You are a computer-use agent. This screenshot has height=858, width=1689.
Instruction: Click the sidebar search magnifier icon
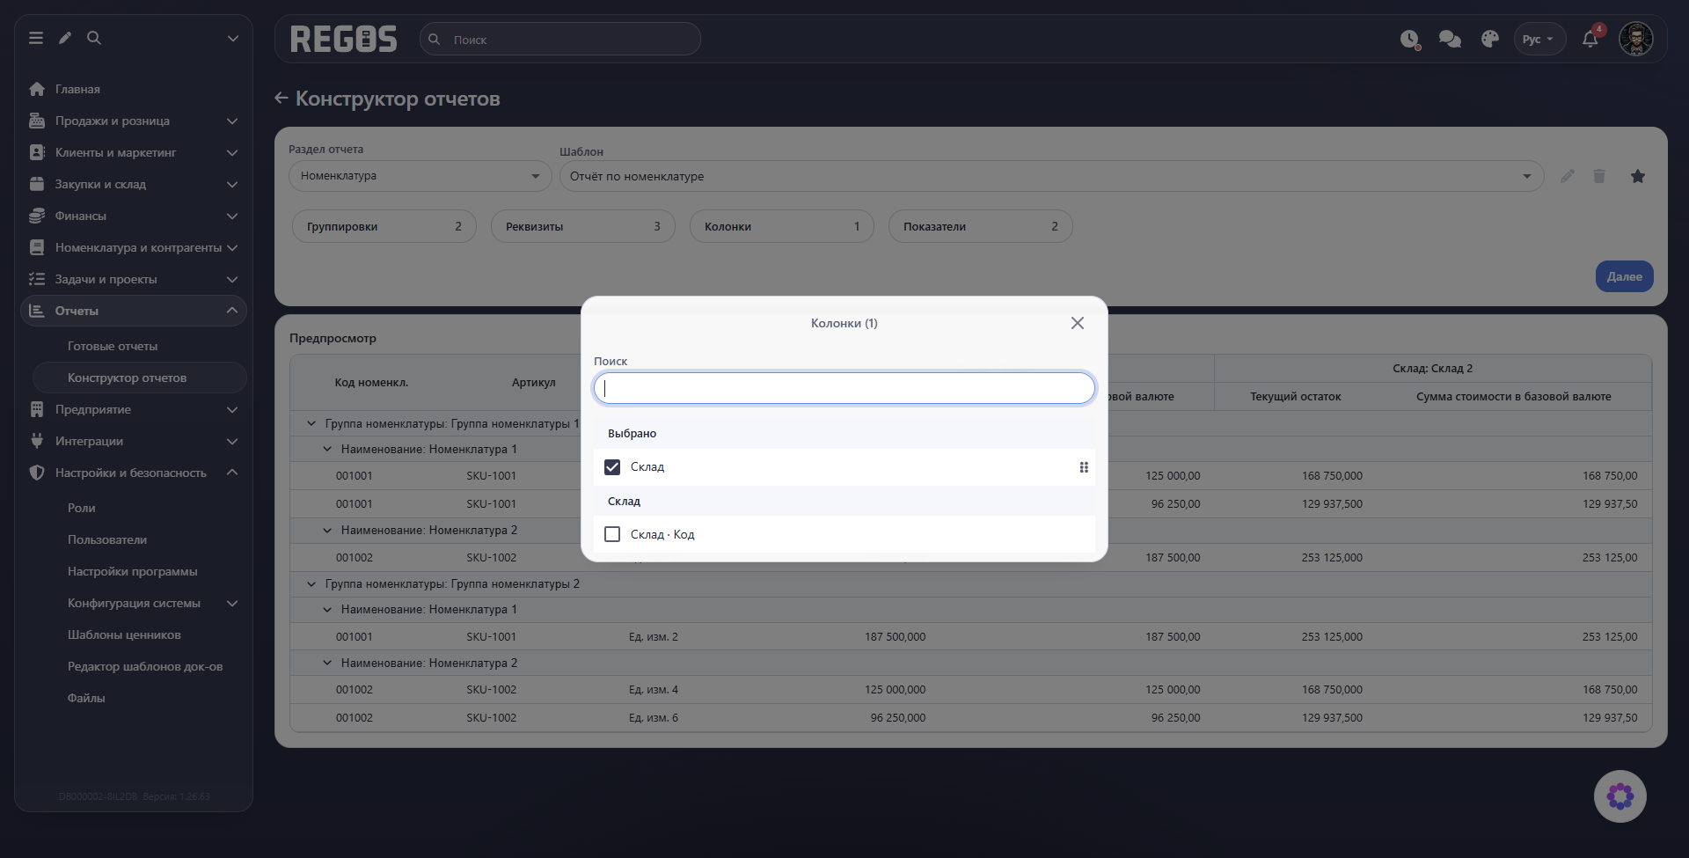click(x=94, y=38)
